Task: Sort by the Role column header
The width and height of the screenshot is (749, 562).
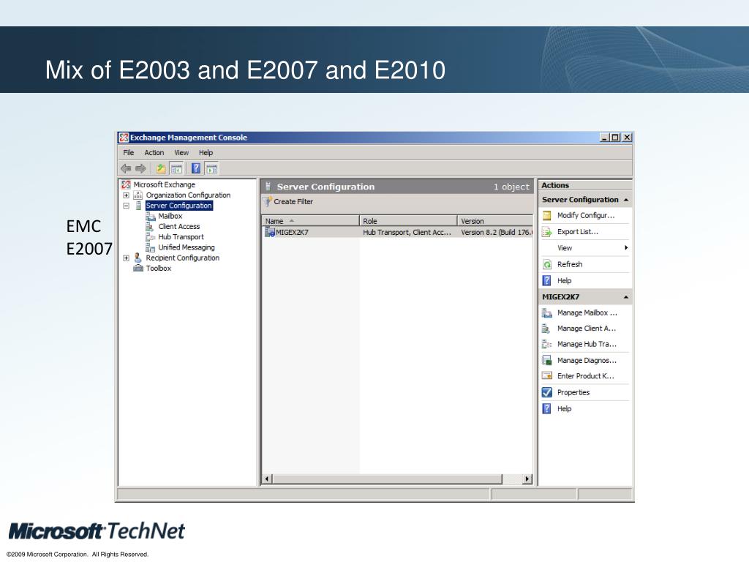Action: (x=408, y=221)
